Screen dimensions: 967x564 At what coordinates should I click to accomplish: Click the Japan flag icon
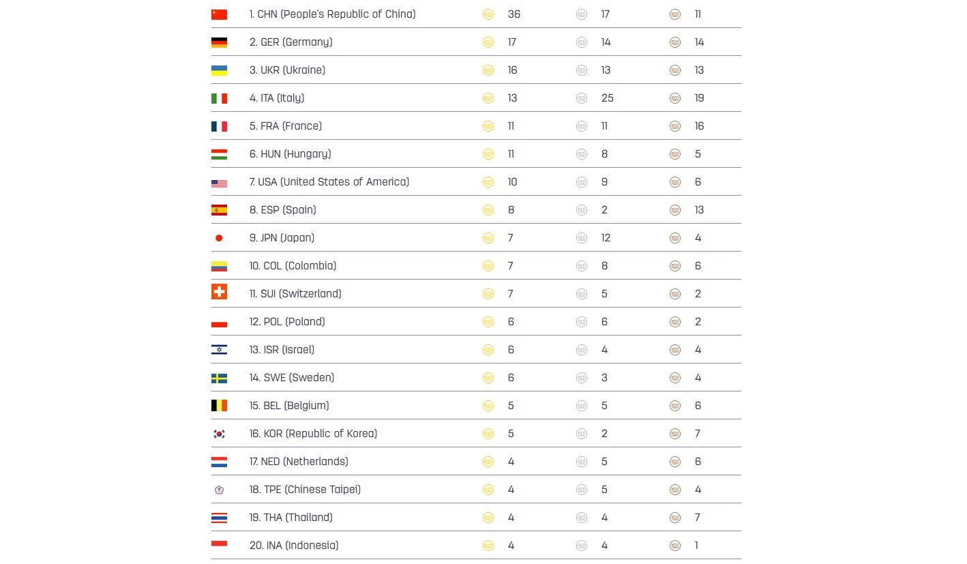point(219,238)
